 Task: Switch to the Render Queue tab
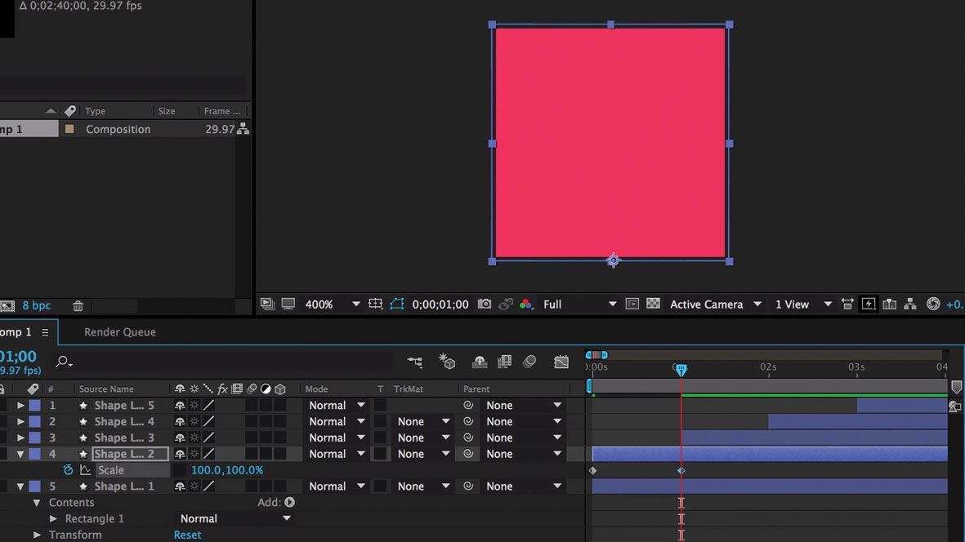point(119,331)
